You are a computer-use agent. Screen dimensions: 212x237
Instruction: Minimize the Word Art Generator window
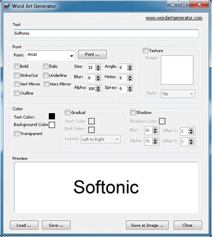tap(173, 4)
